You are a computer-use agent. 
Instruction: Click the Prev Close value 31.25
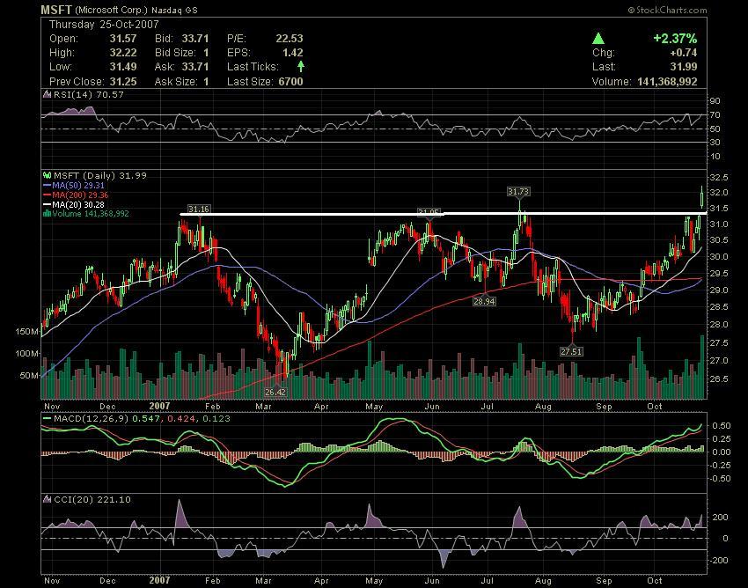click(123, 82)
